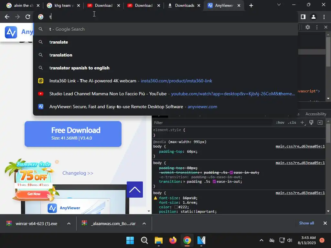
Task: Click the Styles Filter input
Action: click(x=213, y=122)
